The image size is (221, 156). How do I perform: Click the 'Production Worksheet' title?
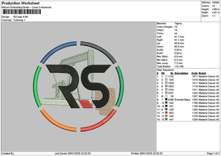21,3
